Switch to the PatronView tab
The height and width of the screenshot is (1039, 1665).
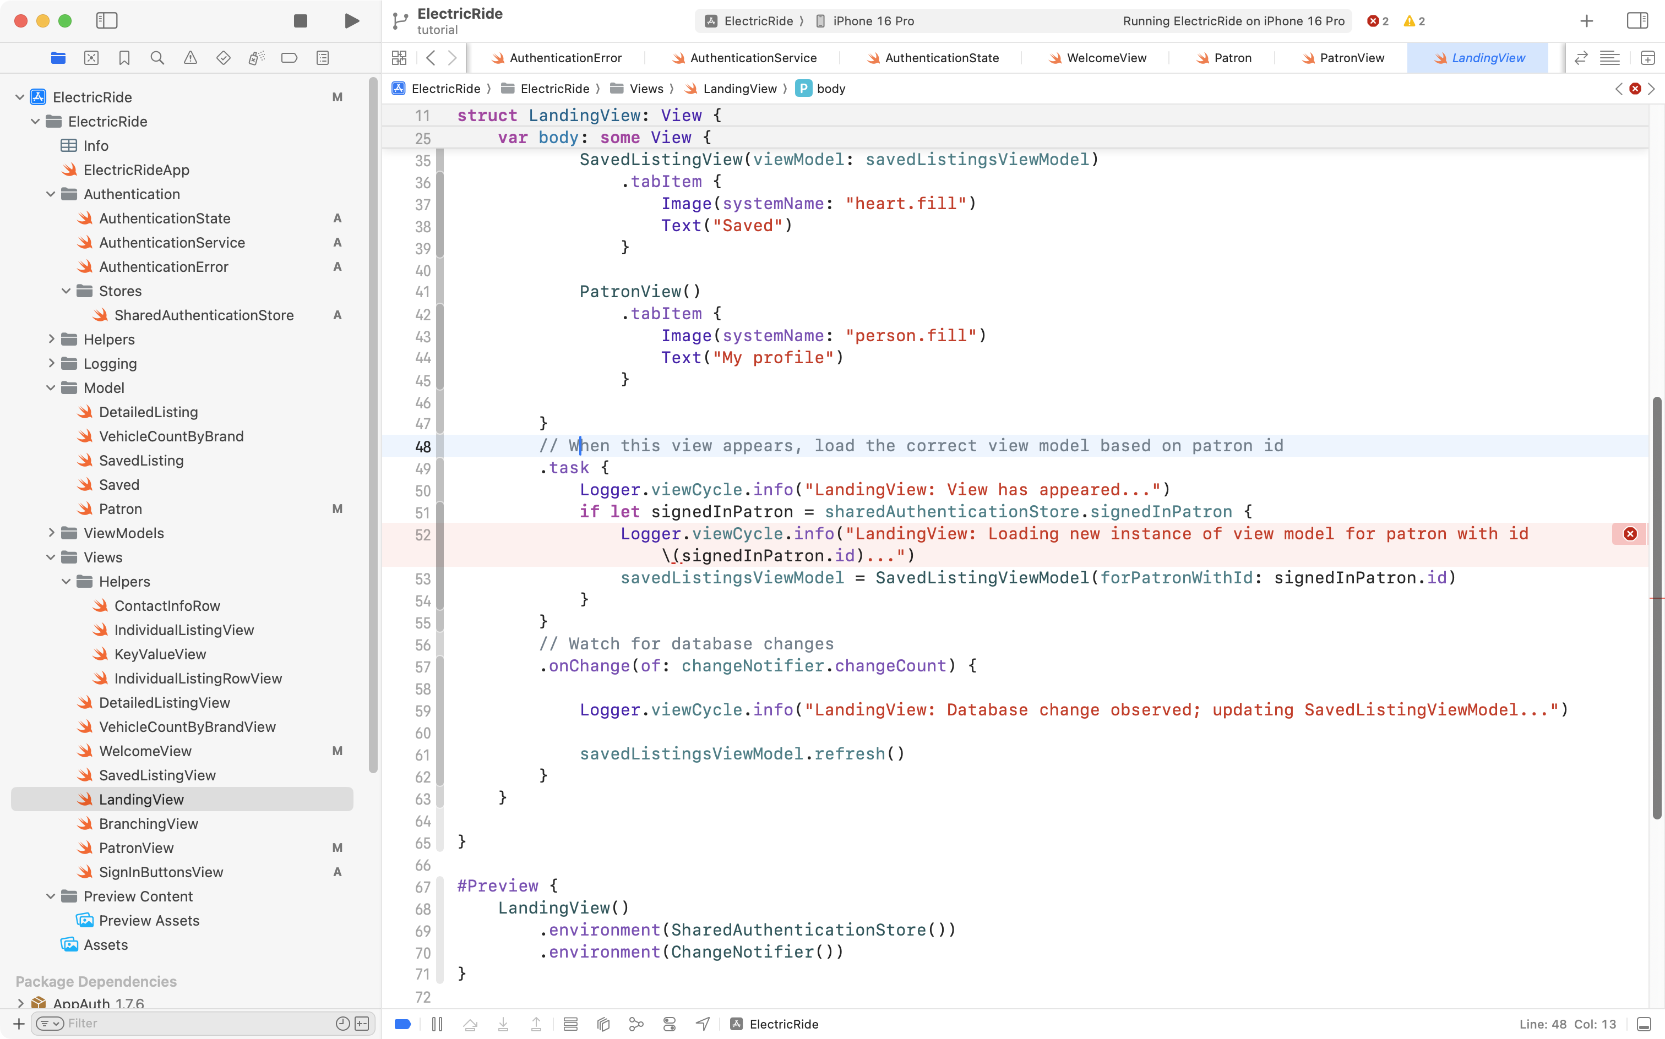coord(1352,58)
